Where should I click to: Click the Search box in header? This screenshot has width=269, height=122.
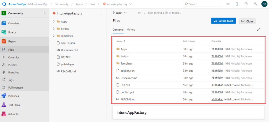pos(202,4)
